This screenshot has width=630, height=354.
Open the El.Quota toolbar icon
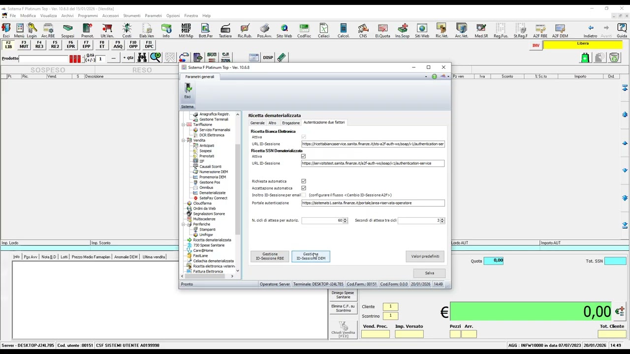pos(382,30)
